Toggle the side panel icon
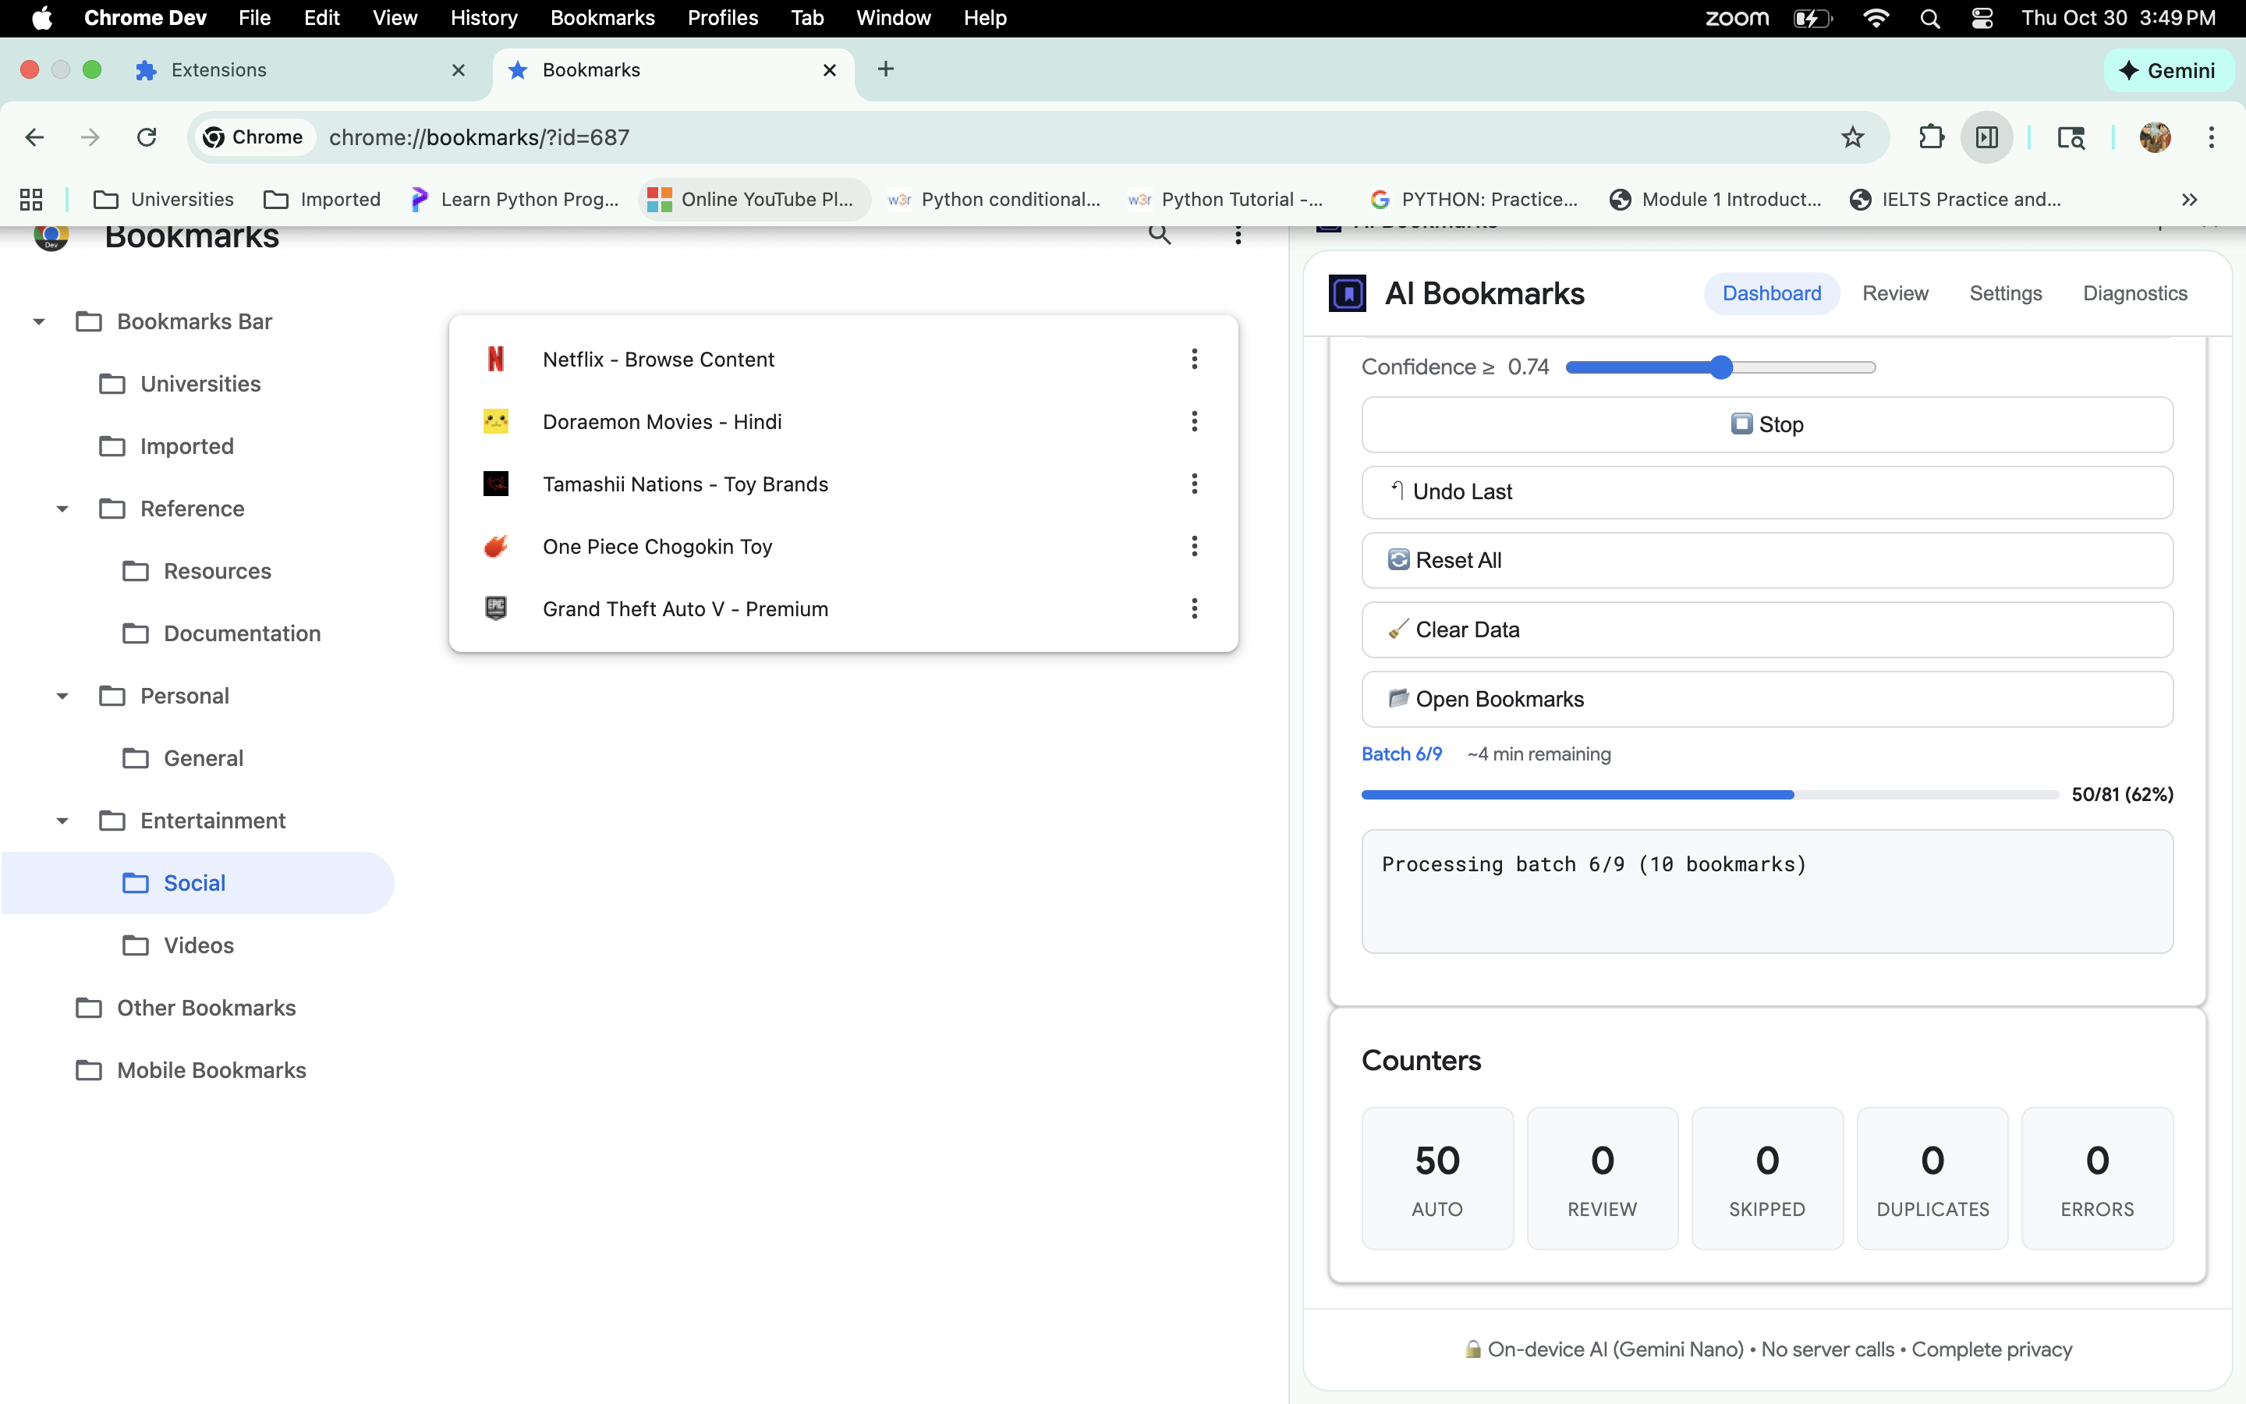Image resolution: width=2246 pixels, height=1404 pixels. click(1986, 137)
